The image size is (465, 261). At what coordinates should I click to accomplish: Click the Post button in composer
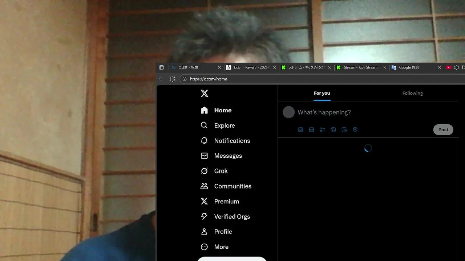click(x=443, y=130)
